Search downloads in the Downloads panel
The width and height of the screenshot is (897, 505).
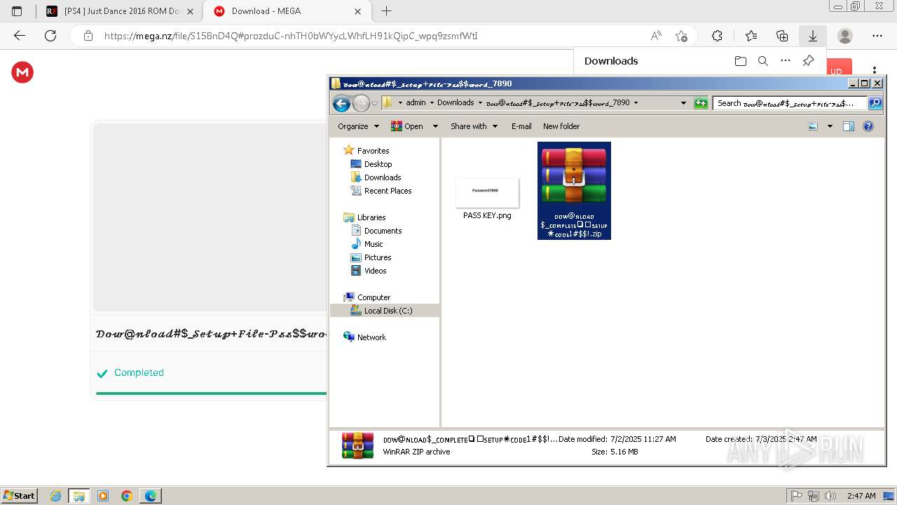(x=763, y=61)
